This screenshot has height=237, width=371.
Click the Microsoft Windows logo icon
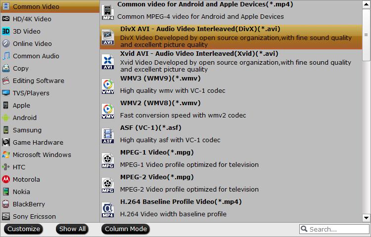coord(6,155)
